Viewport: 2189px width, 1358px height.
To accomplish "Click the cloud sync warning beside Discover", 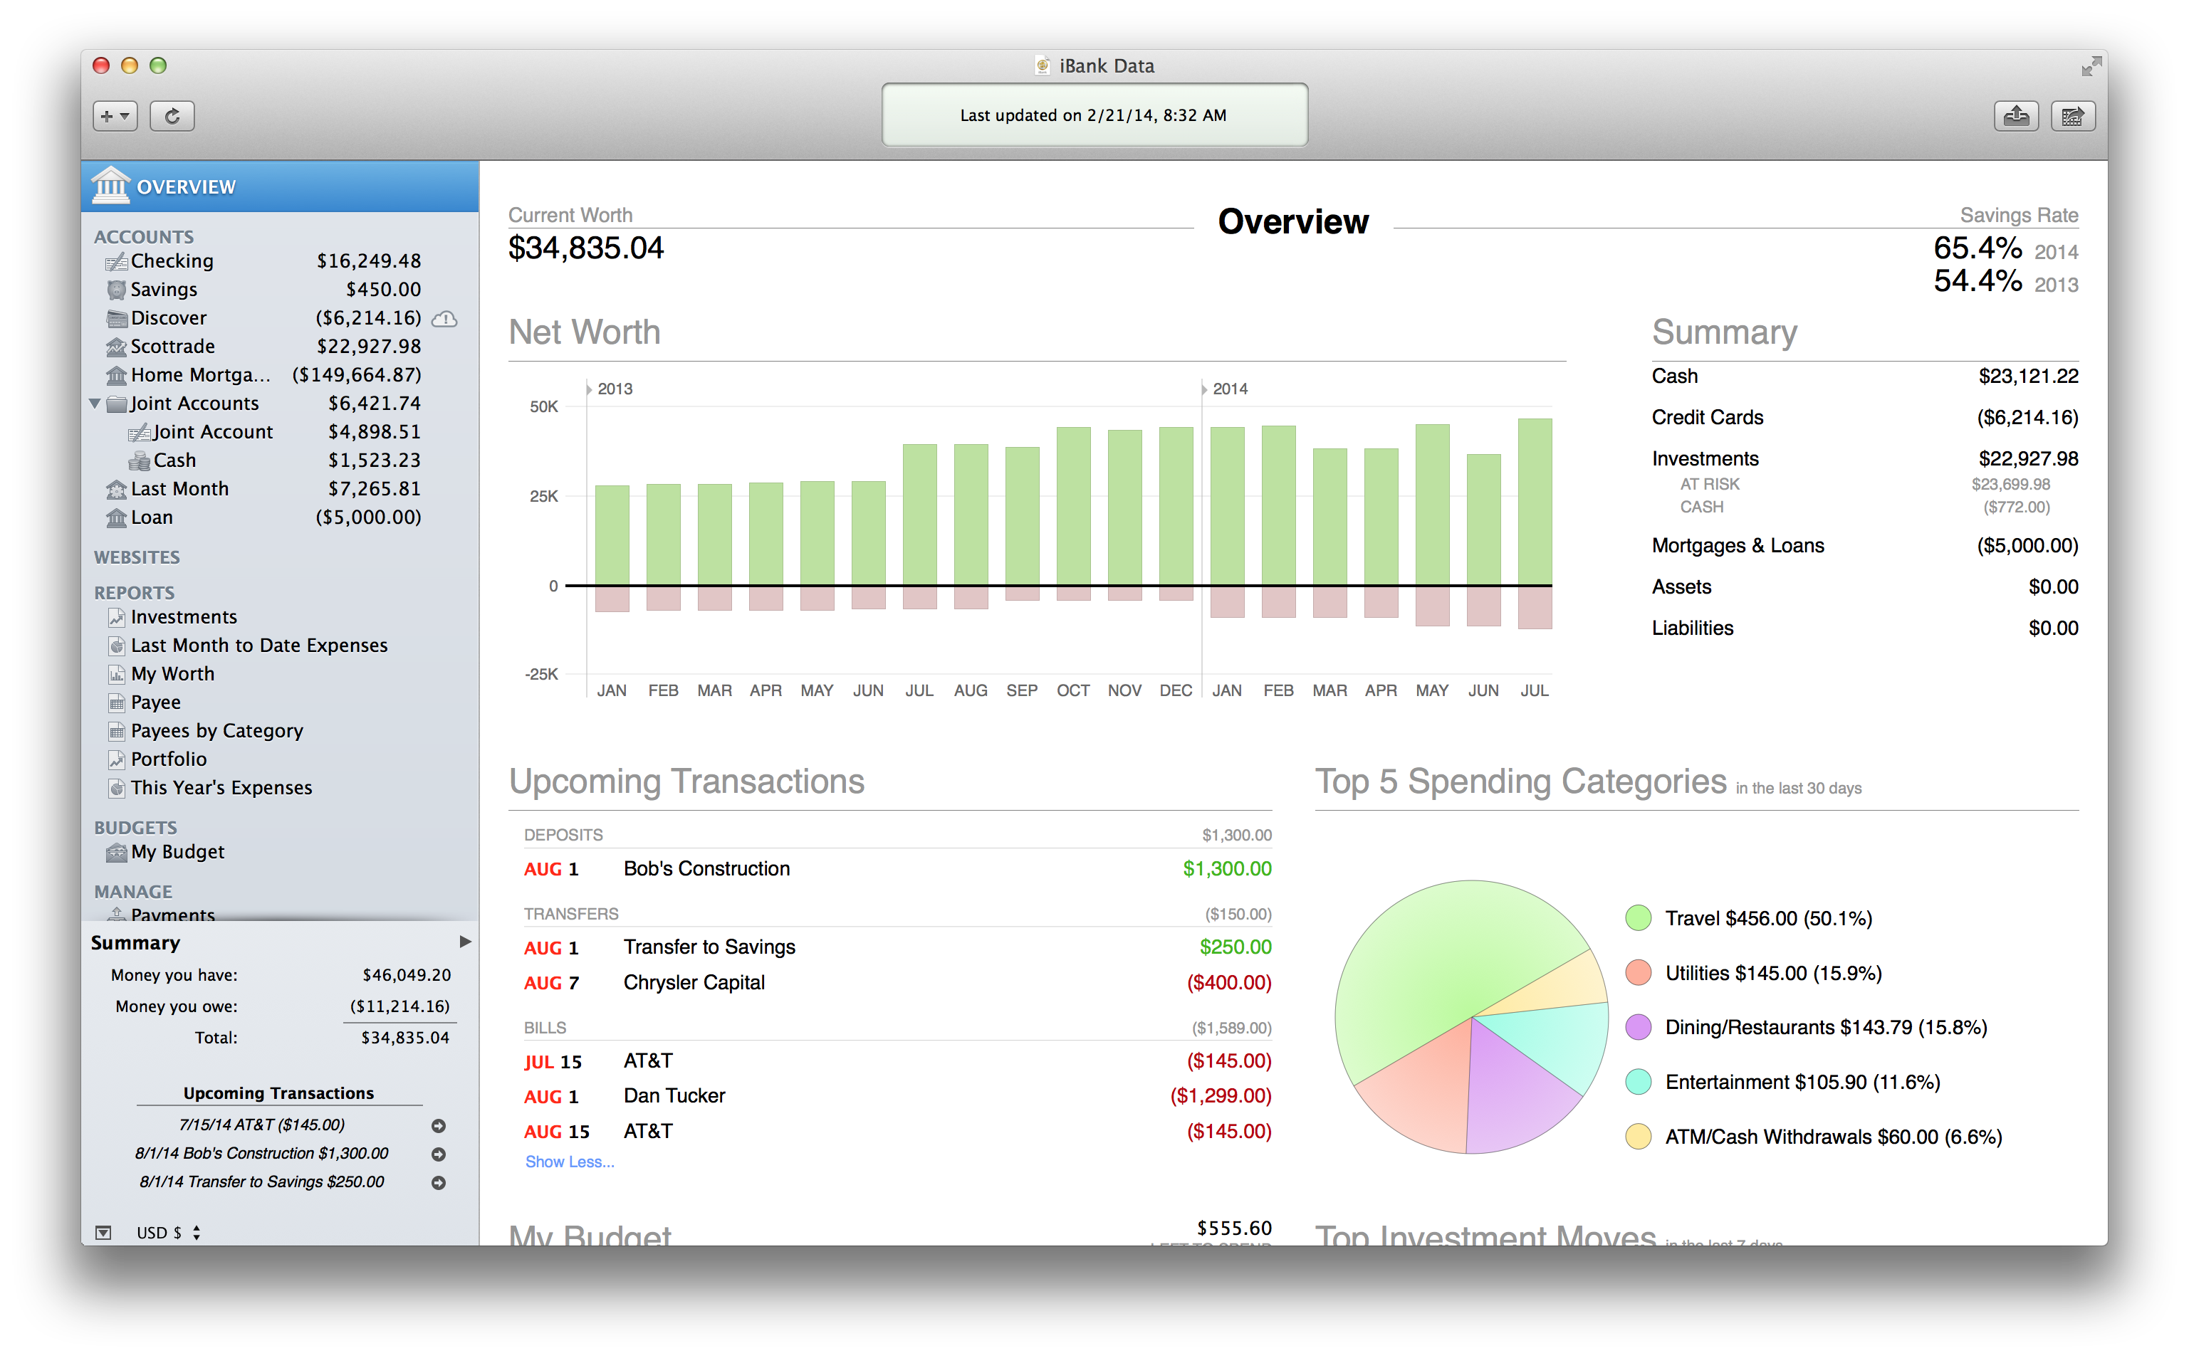I will coord(445,319).
